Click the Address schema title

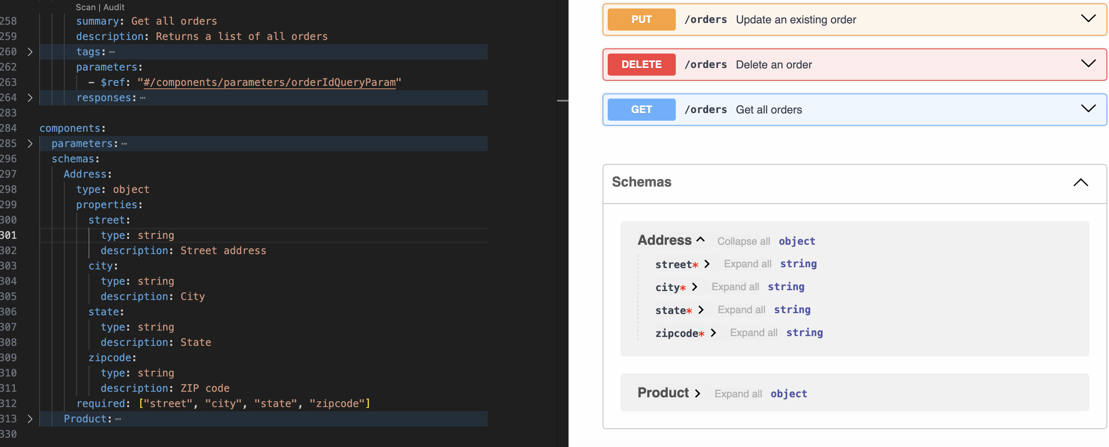tap(664, 240)
